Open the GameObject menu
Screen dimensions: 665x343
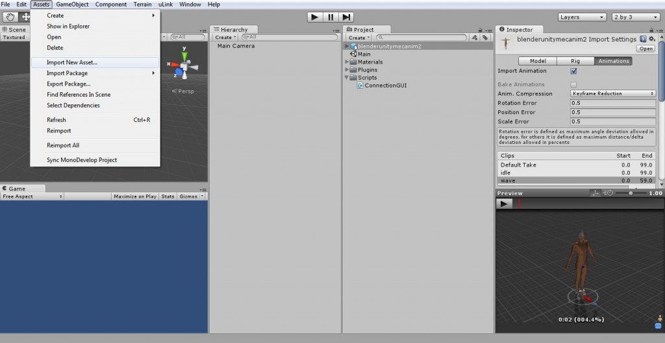pos(72,5)
